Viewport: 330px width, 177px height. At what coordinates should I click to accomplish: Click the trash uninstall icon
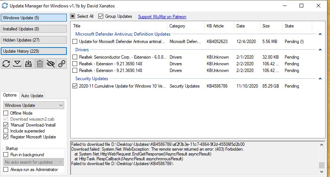point(39,63)
